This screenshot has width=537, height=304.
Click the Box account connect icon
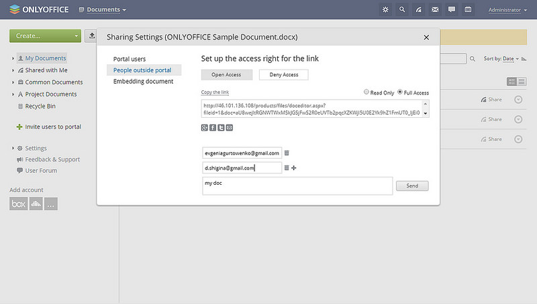coord(19,204)
